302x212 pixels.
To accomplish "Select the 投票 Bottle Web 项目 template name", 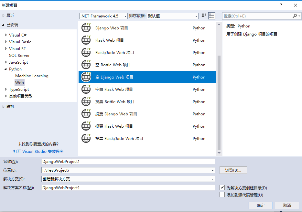I will 115,102.
